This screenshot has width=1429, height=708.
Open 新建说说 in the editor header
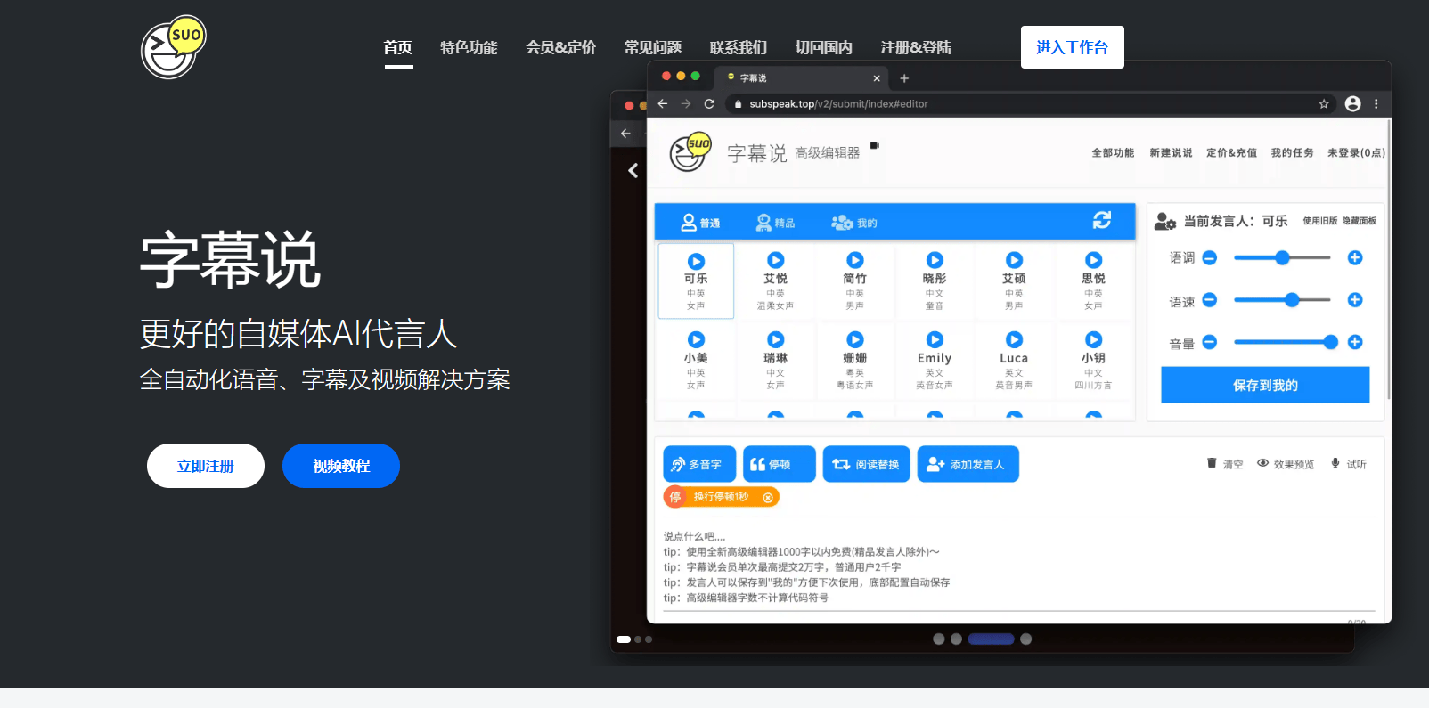point(1171,153)
